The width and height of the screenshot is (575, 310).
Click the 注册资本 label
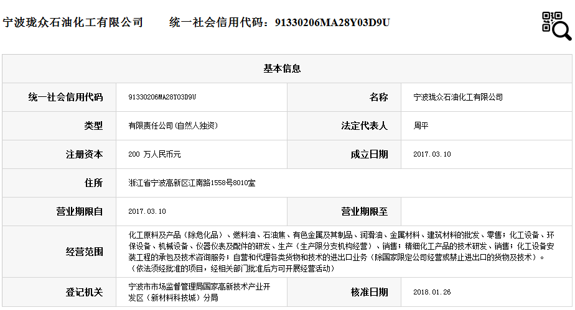pyautogui.click(x=85, y=154)
